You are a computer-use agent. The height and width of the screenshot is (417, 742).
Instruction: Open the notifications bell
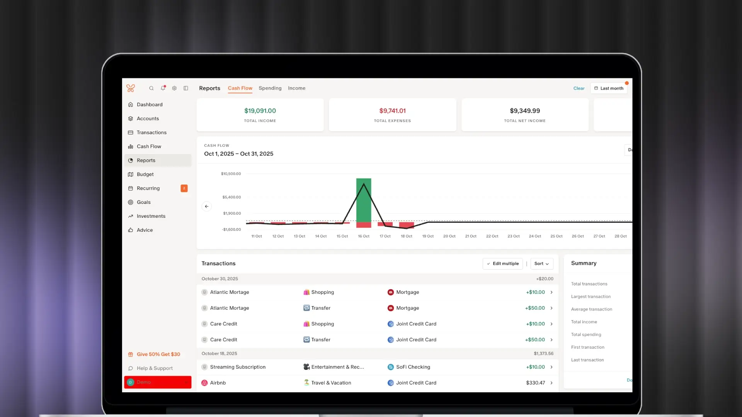click(163, 88)
